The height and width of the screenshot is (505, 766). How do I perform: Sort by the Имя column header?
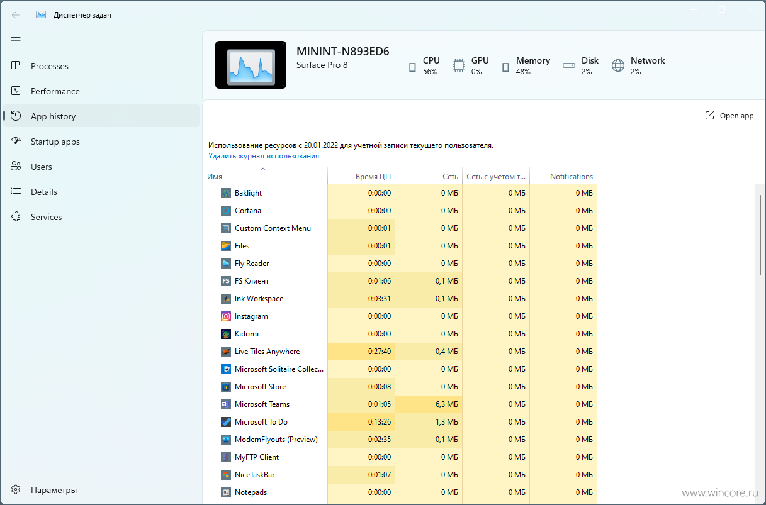(265, 176)
